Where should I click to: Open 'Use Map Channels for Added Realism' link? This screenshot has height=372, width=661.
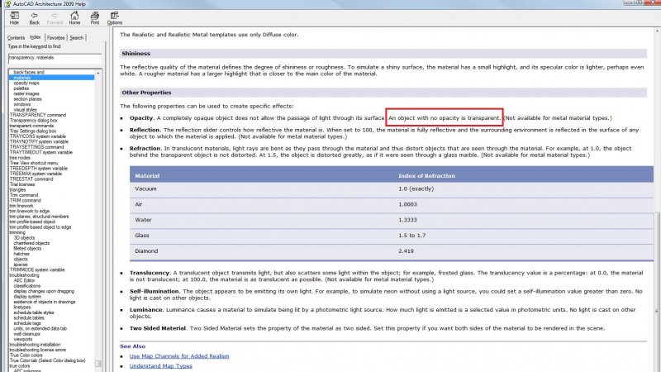(179, 356)
